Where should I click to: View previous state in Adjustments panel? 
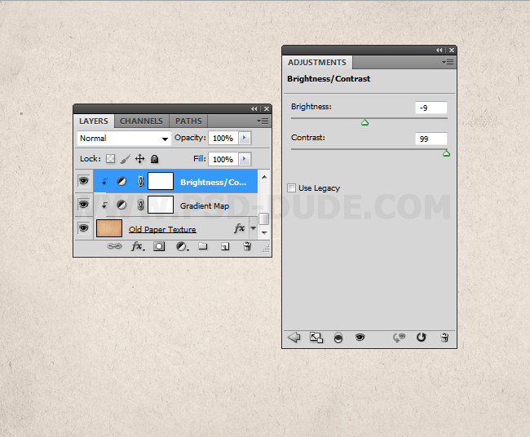coord(399,338)
